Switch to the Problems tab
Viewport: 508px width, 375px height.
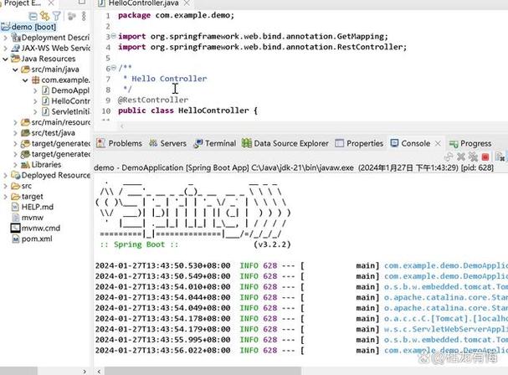tap(119, 143)
